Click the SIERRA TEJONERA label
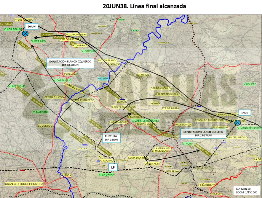Screen dimensions: 262x198 coord(204,168)
